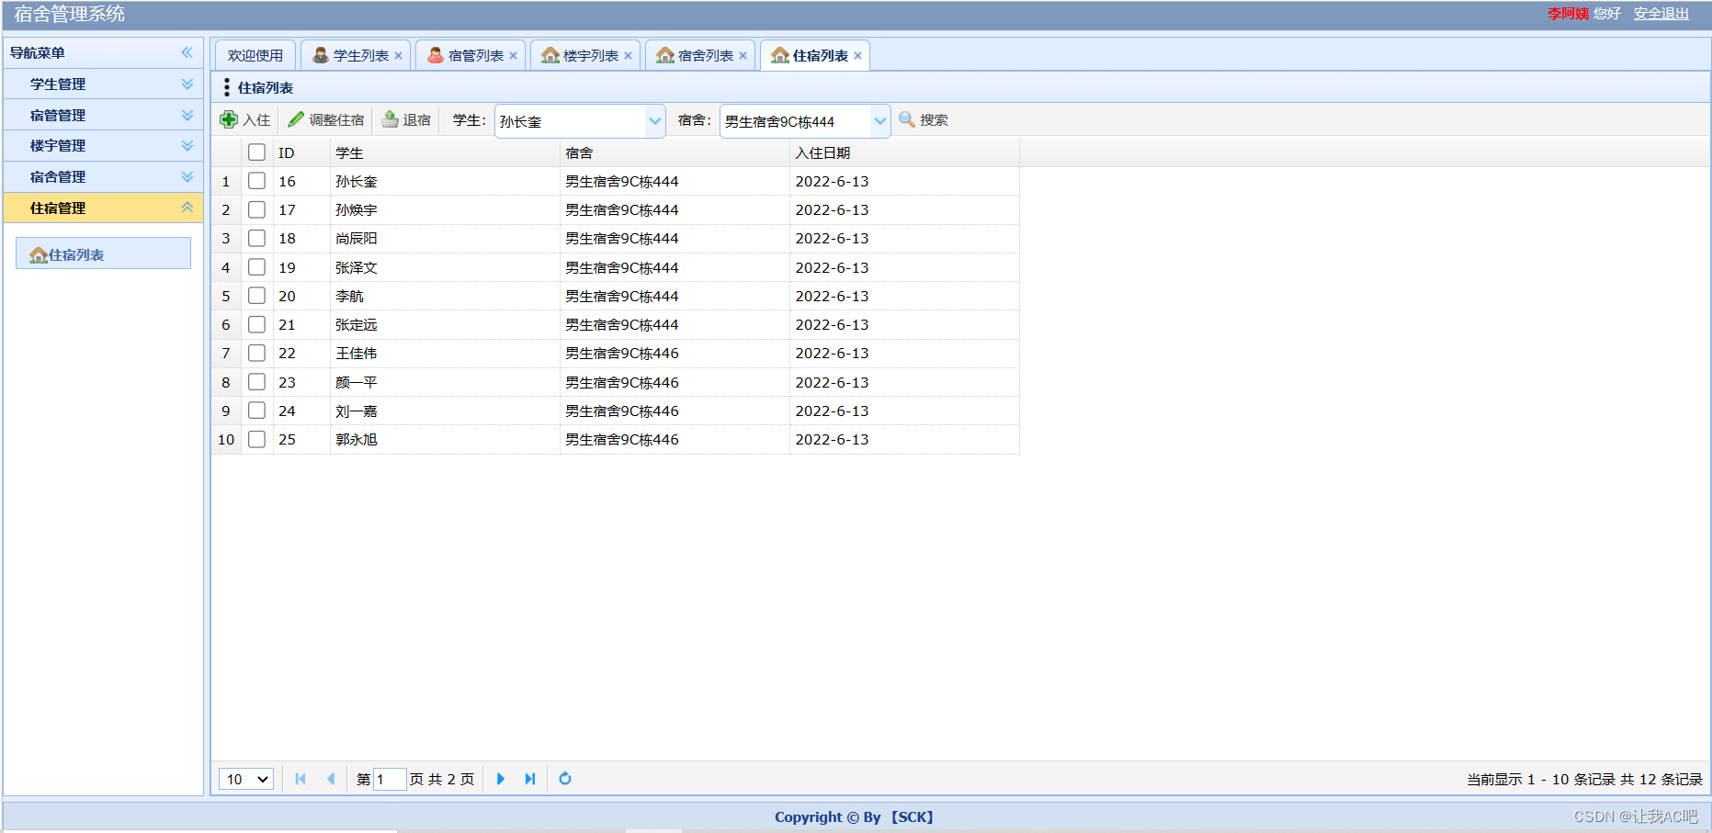This screenshot has height=833, width=1712.
Task: Click house icon on 宿舍列表 tab
Action: coord(665,55)
